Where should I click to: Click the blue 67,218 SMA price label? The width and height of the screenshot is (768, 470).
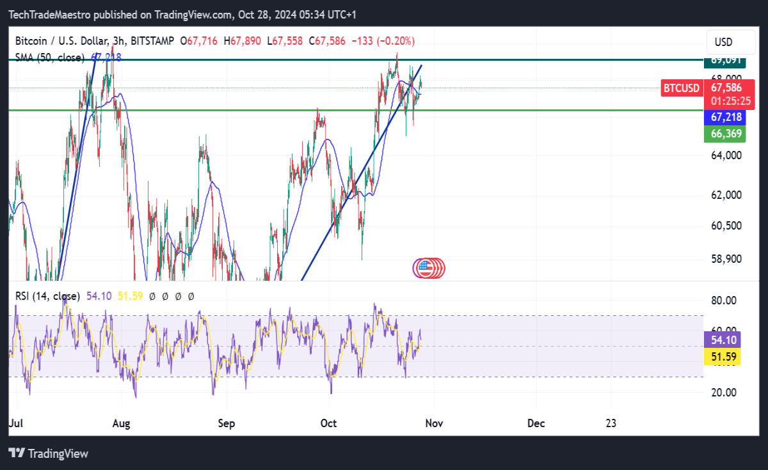(725, 117)
